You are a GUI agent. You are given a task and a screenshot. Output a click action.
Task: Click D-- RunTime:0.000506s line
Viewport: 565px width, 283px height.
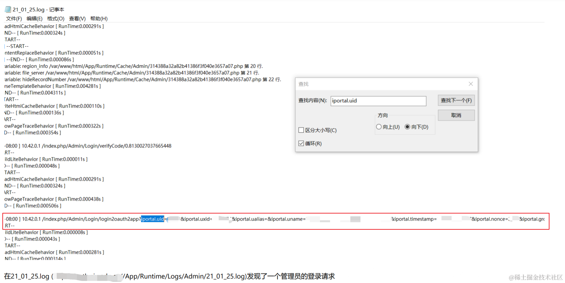(33, 206)
